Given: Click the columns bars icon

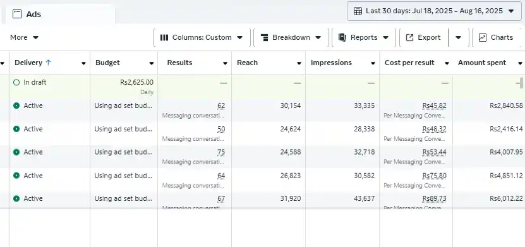Looking at the screenshot, I should click(164, 37).
